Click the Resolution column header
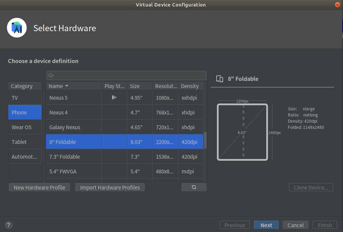The image size is (343, 232). [x=166, y=86]
